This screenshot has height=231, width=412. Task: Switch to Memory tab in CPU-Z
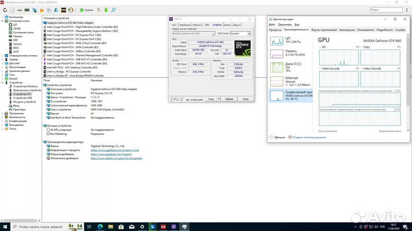coord(197,25)
